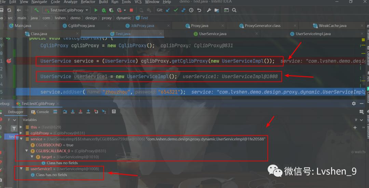
Task: Open debug panel settings gear
Action: tap(354, 103)
